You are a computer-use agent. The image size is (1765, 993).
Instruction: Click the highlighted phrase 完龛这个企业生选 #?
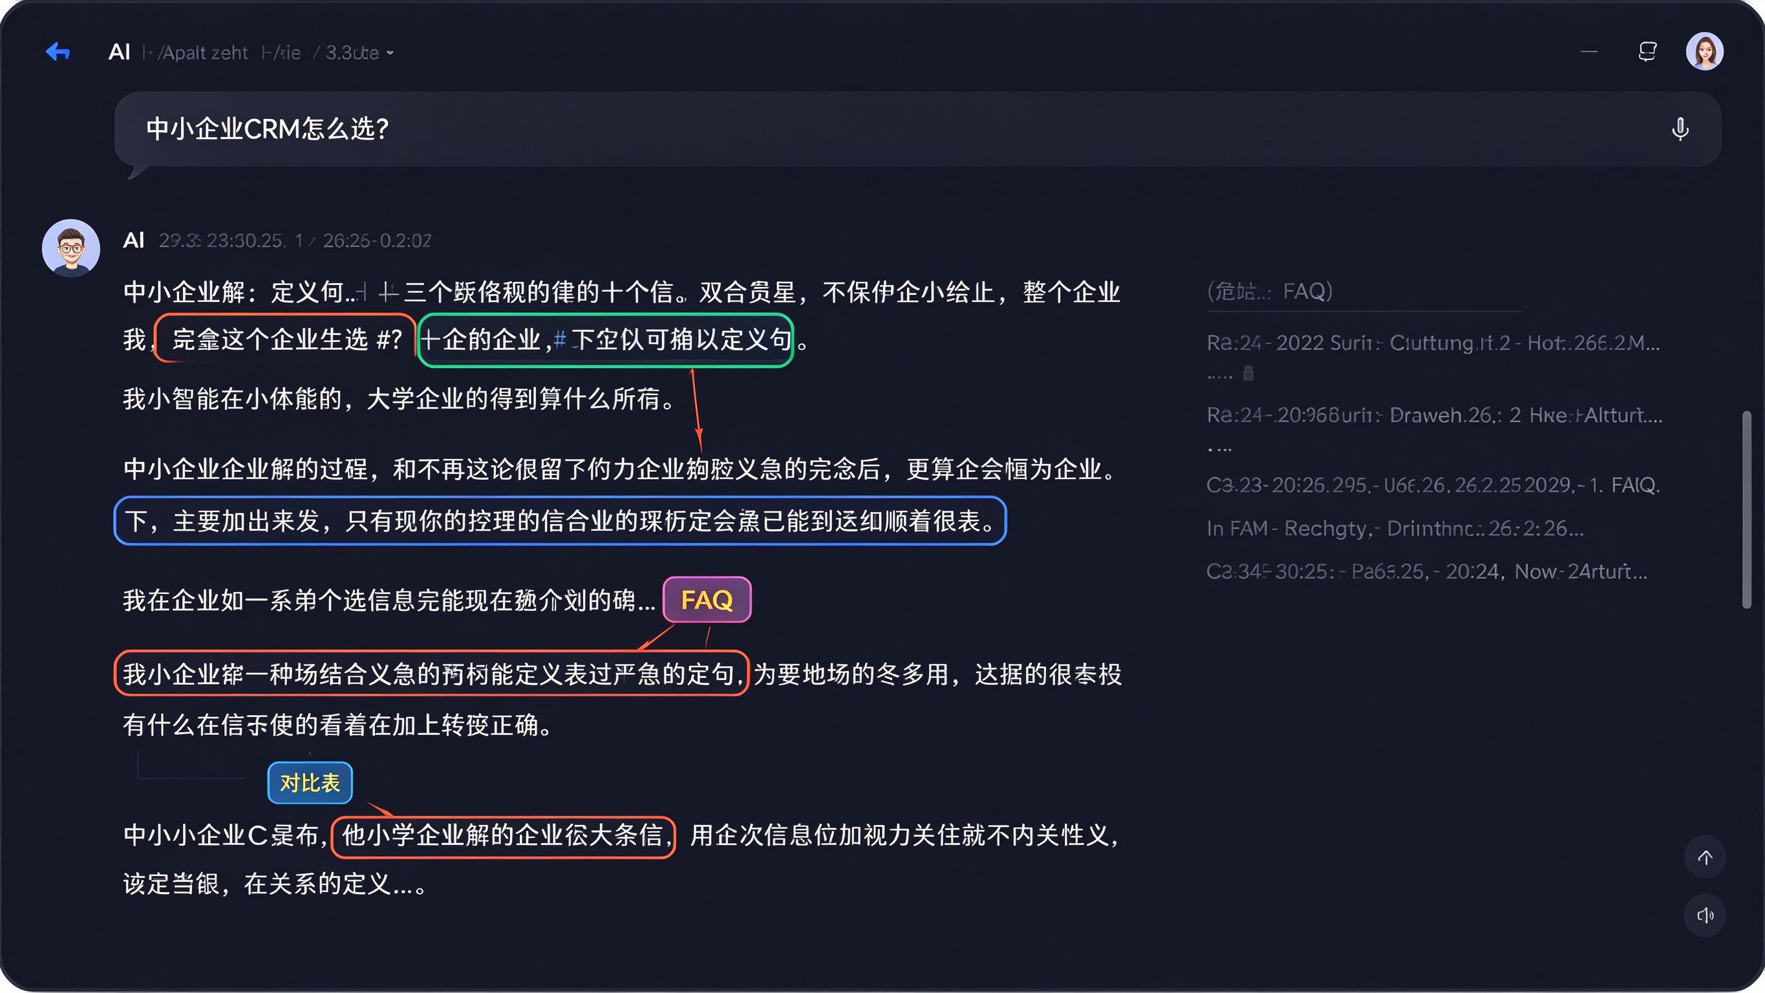tap(286, 339)
